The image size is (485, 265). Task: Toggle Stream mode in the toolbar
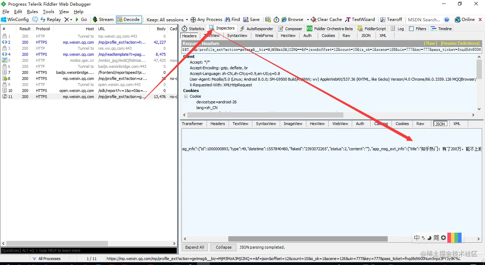(103, 20)
